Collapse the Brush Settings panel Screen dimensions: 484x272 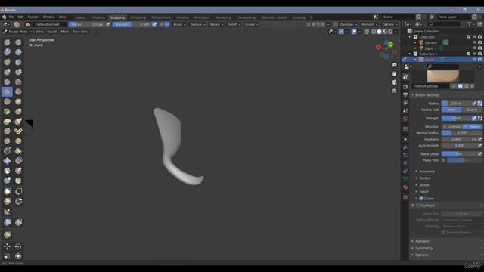click(x=427, y=94)
